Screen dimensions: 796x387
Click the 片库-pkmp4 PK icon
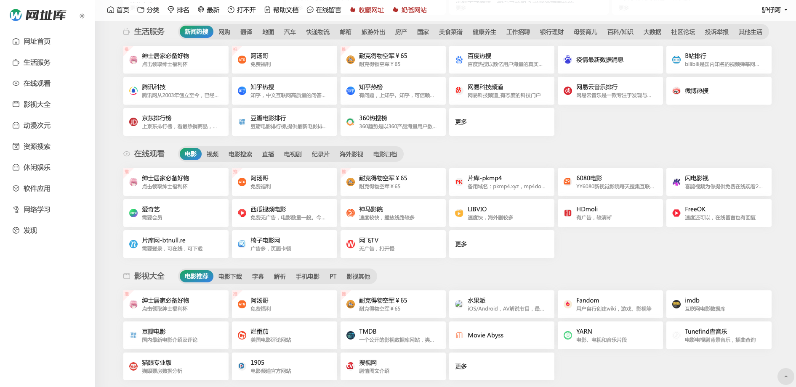tap(459, 182)
